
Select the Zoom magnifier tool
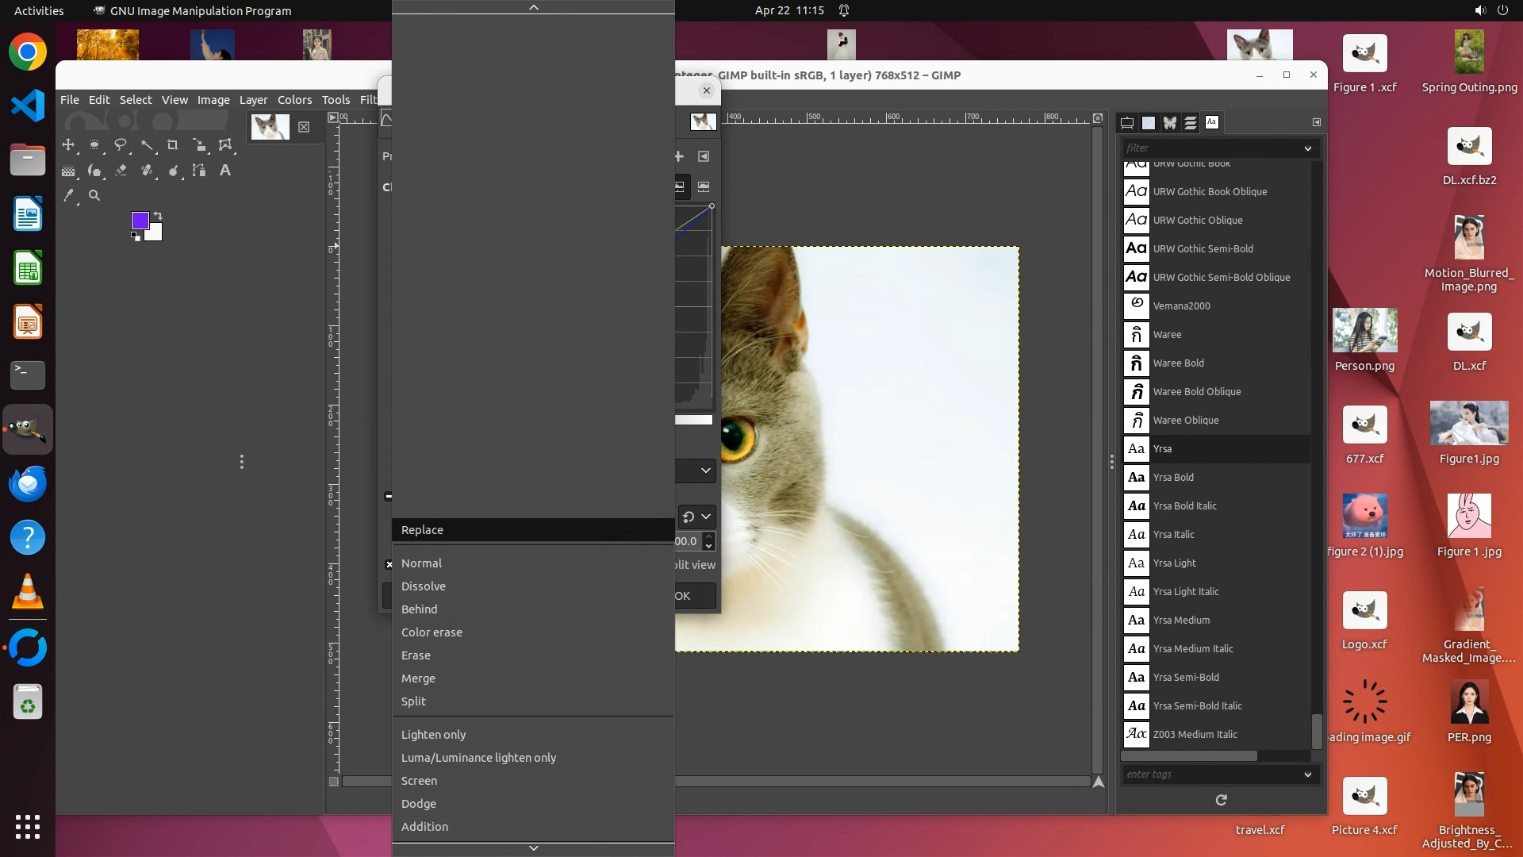[x=94, y=195]
